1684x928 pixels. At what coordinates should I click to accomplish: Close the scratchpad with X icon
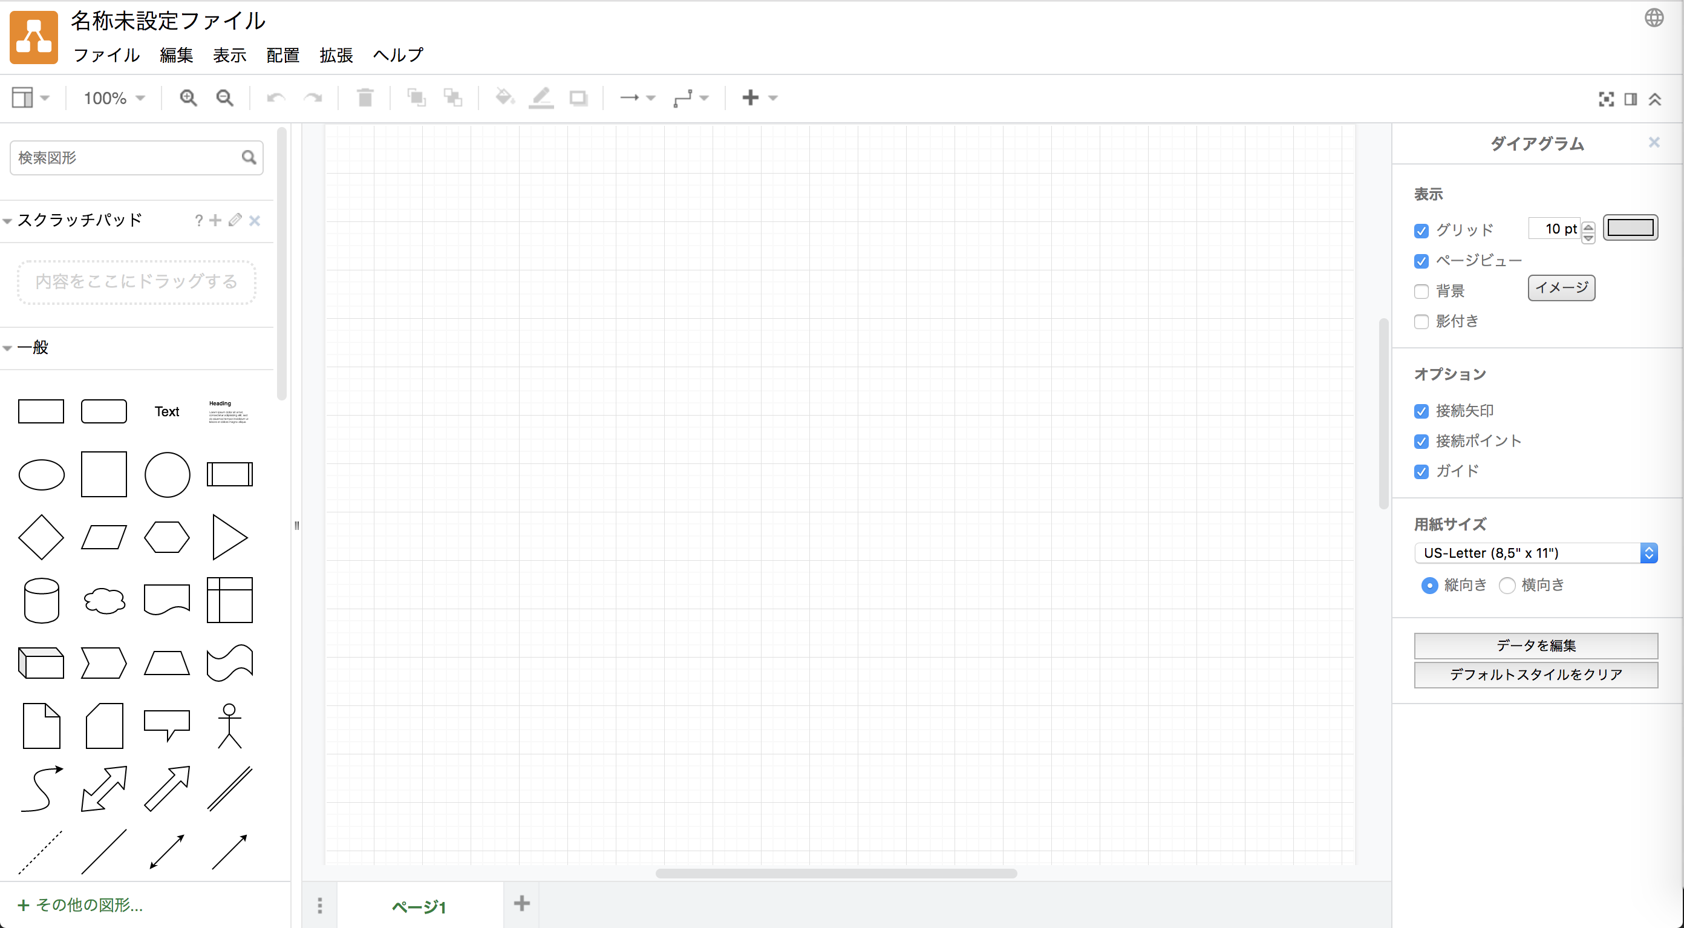(255, 221)
